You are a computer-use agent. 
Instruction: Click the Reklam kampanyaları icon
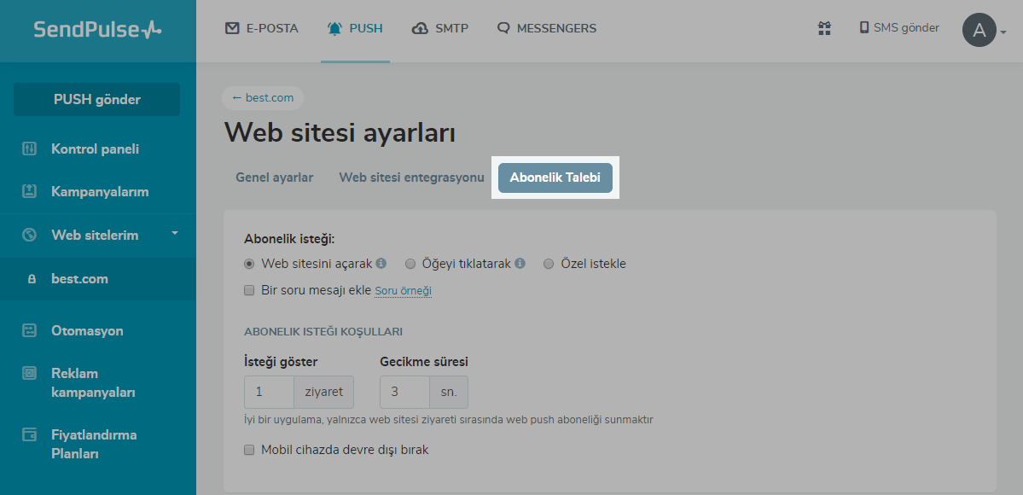[x=29, y=373]
